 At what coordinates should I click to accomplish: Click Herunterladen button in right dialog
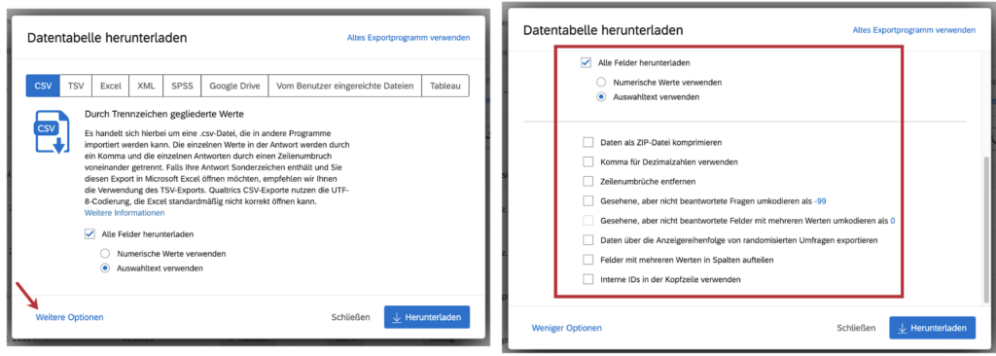coord(932,328)
